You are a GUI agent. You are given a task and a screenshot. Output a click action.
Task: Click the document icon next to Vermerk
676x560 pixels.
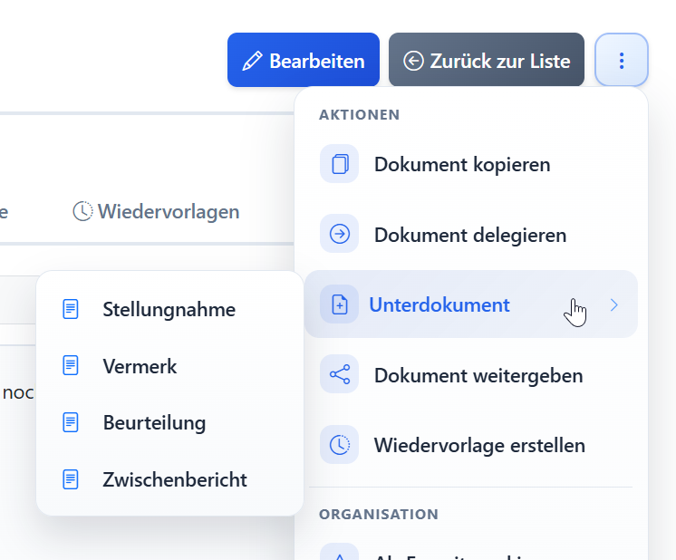70,366
